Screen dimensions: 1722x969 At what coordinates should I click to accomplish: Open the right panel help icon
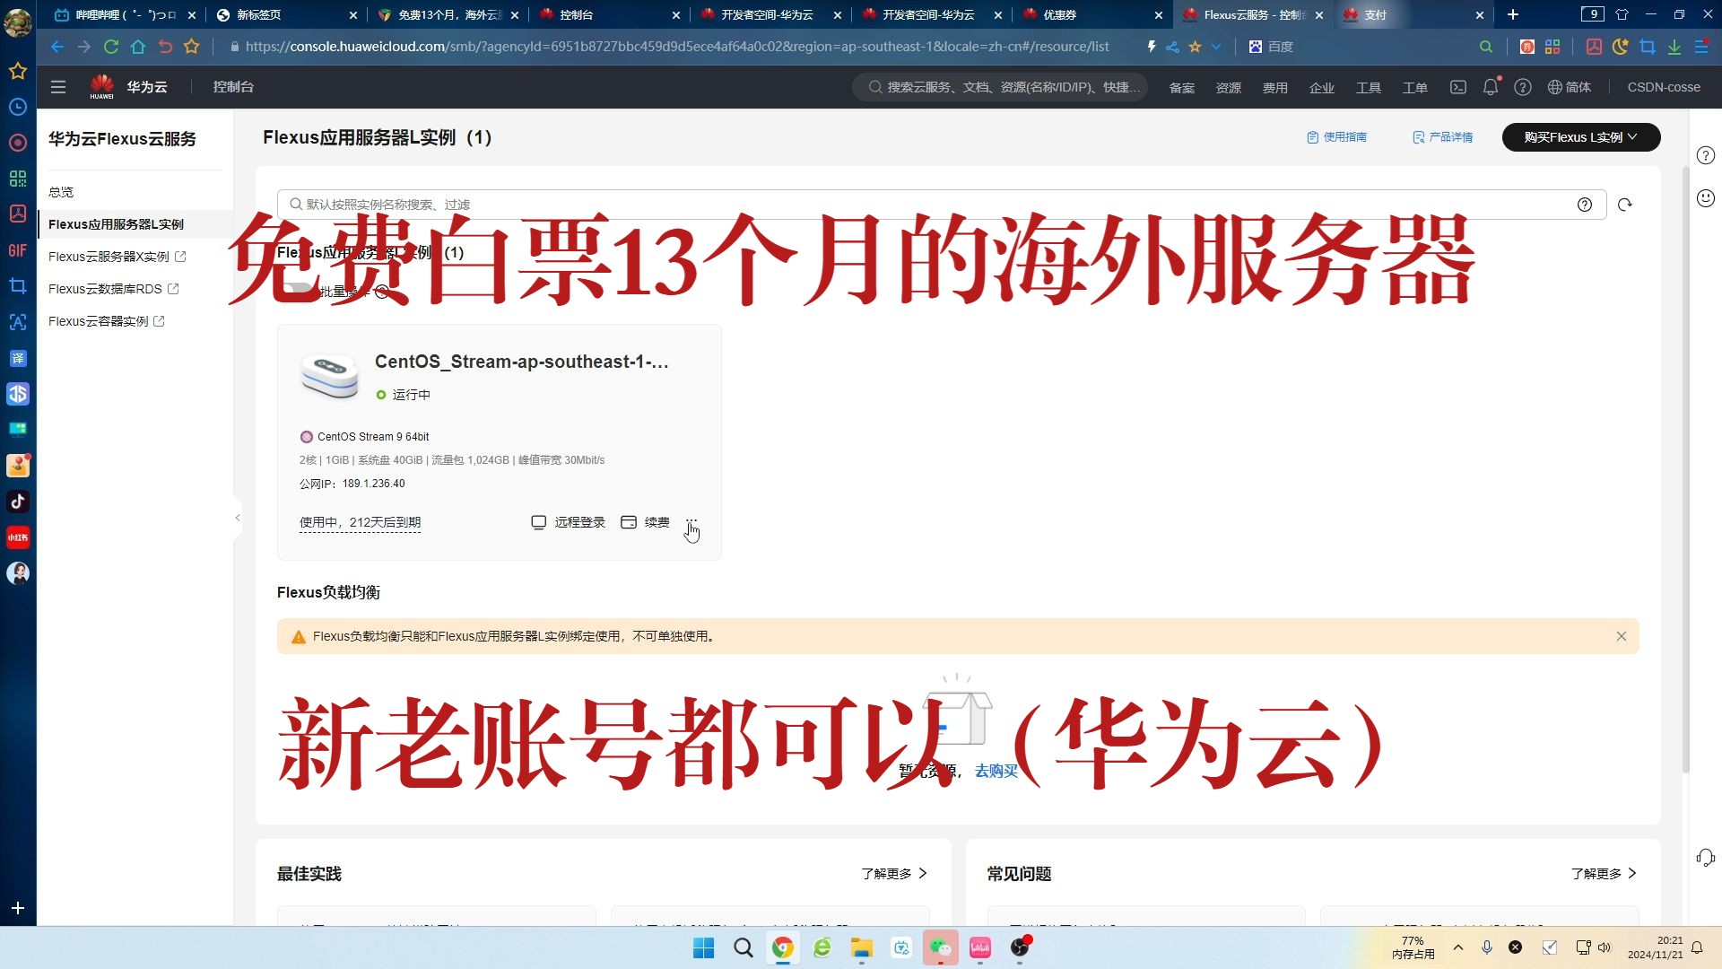[1706, 155]
